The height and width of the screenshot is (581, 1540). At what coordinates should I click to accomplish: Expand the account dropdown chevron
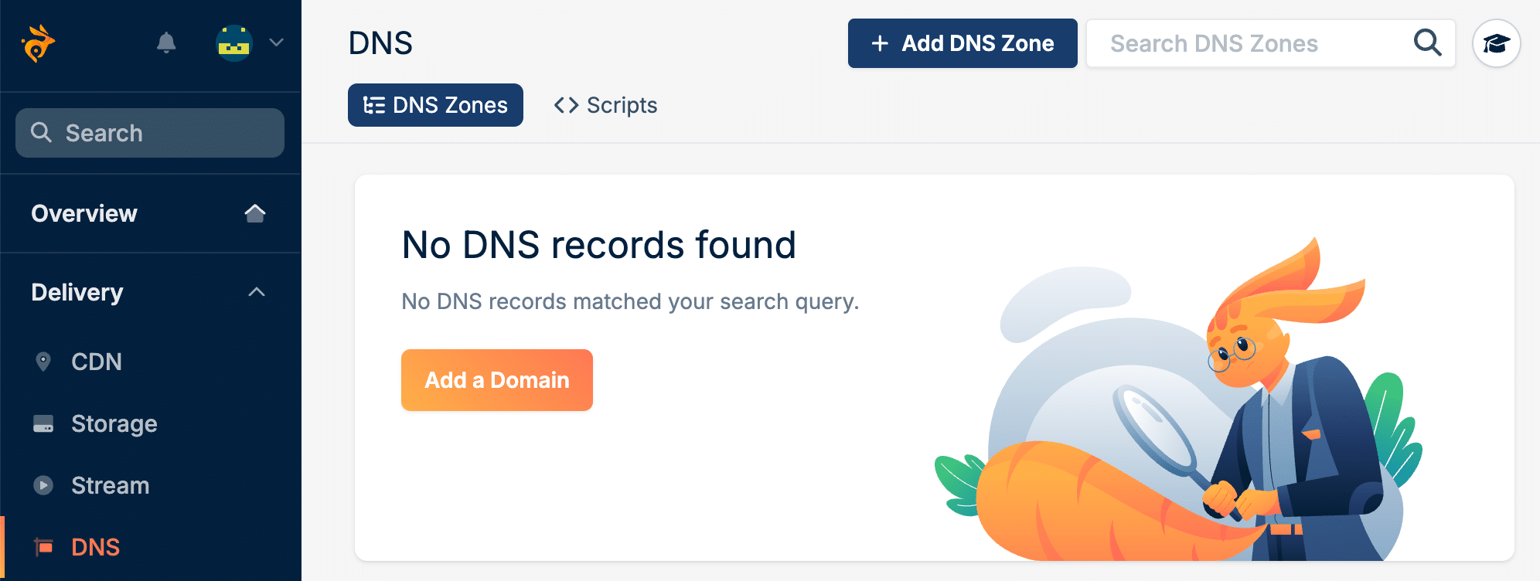coord(275,44)
